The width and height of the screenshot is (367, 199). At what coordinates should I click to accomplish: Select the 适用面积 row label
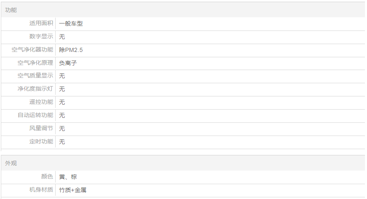41,23
